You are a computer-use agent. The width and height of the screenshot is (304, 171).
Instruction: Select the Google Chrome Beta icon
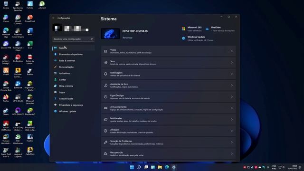(6, 86)
